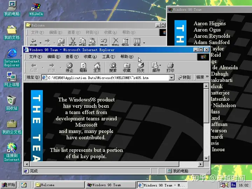Stop page loading with the 停止 button
Image resolution: width=252 pixels, height=189 pixels.
69,68
